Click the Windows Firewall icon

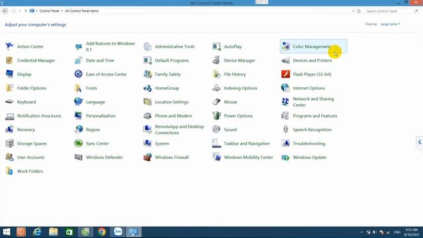tap(147, 157)
